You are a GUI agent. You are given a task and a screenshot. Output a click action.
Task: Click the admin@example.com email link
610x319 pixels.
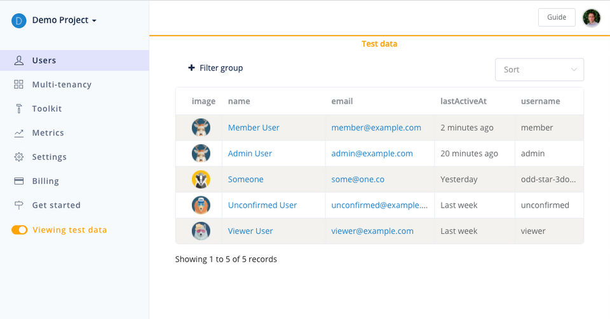pos(372,154)
